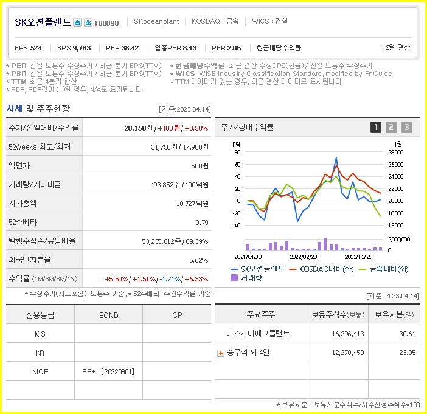Select the 금속대비(좌) legend entry
Image resolution: width=427 pixels, height=414 pixels.
coord(384,269)
